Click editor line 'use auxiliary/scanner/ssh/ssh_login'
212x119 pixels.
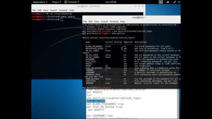pyautogui.click(x=114, y=98)
